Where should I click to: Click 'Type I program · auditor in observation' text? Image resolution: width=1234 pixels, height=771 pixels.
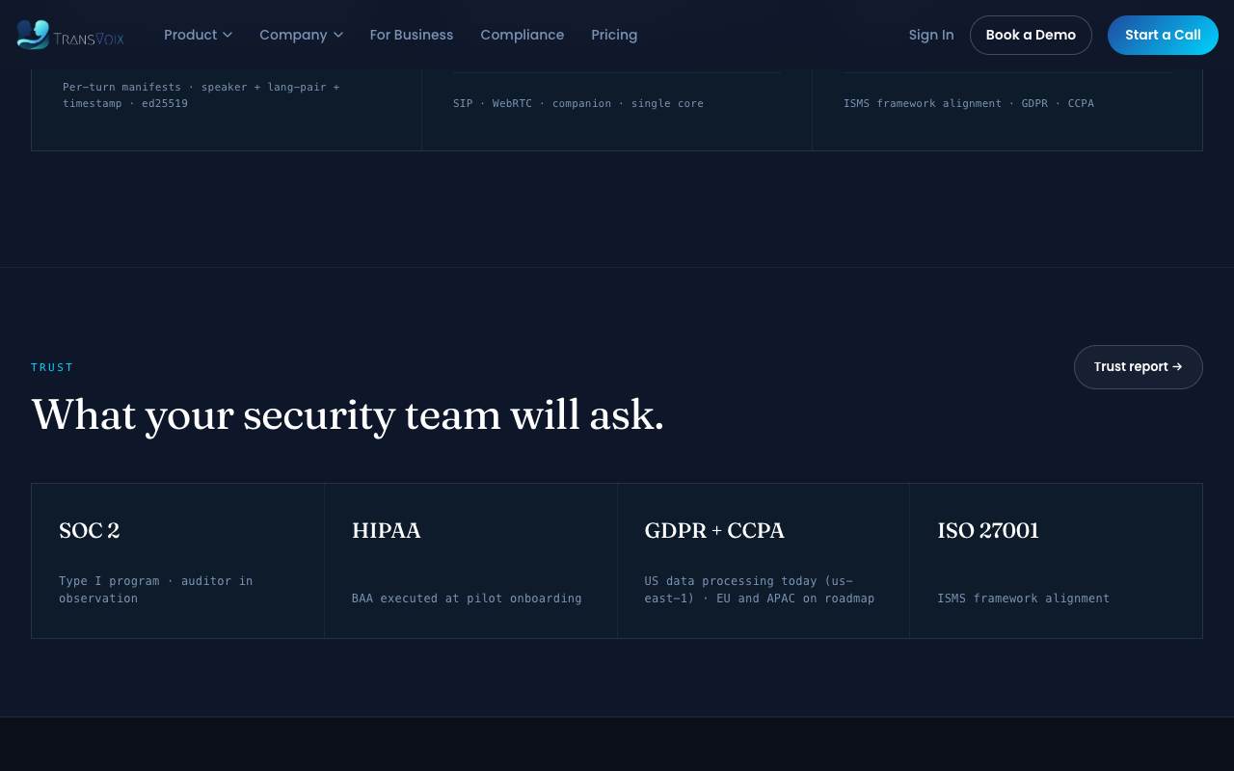coord(155,590)
